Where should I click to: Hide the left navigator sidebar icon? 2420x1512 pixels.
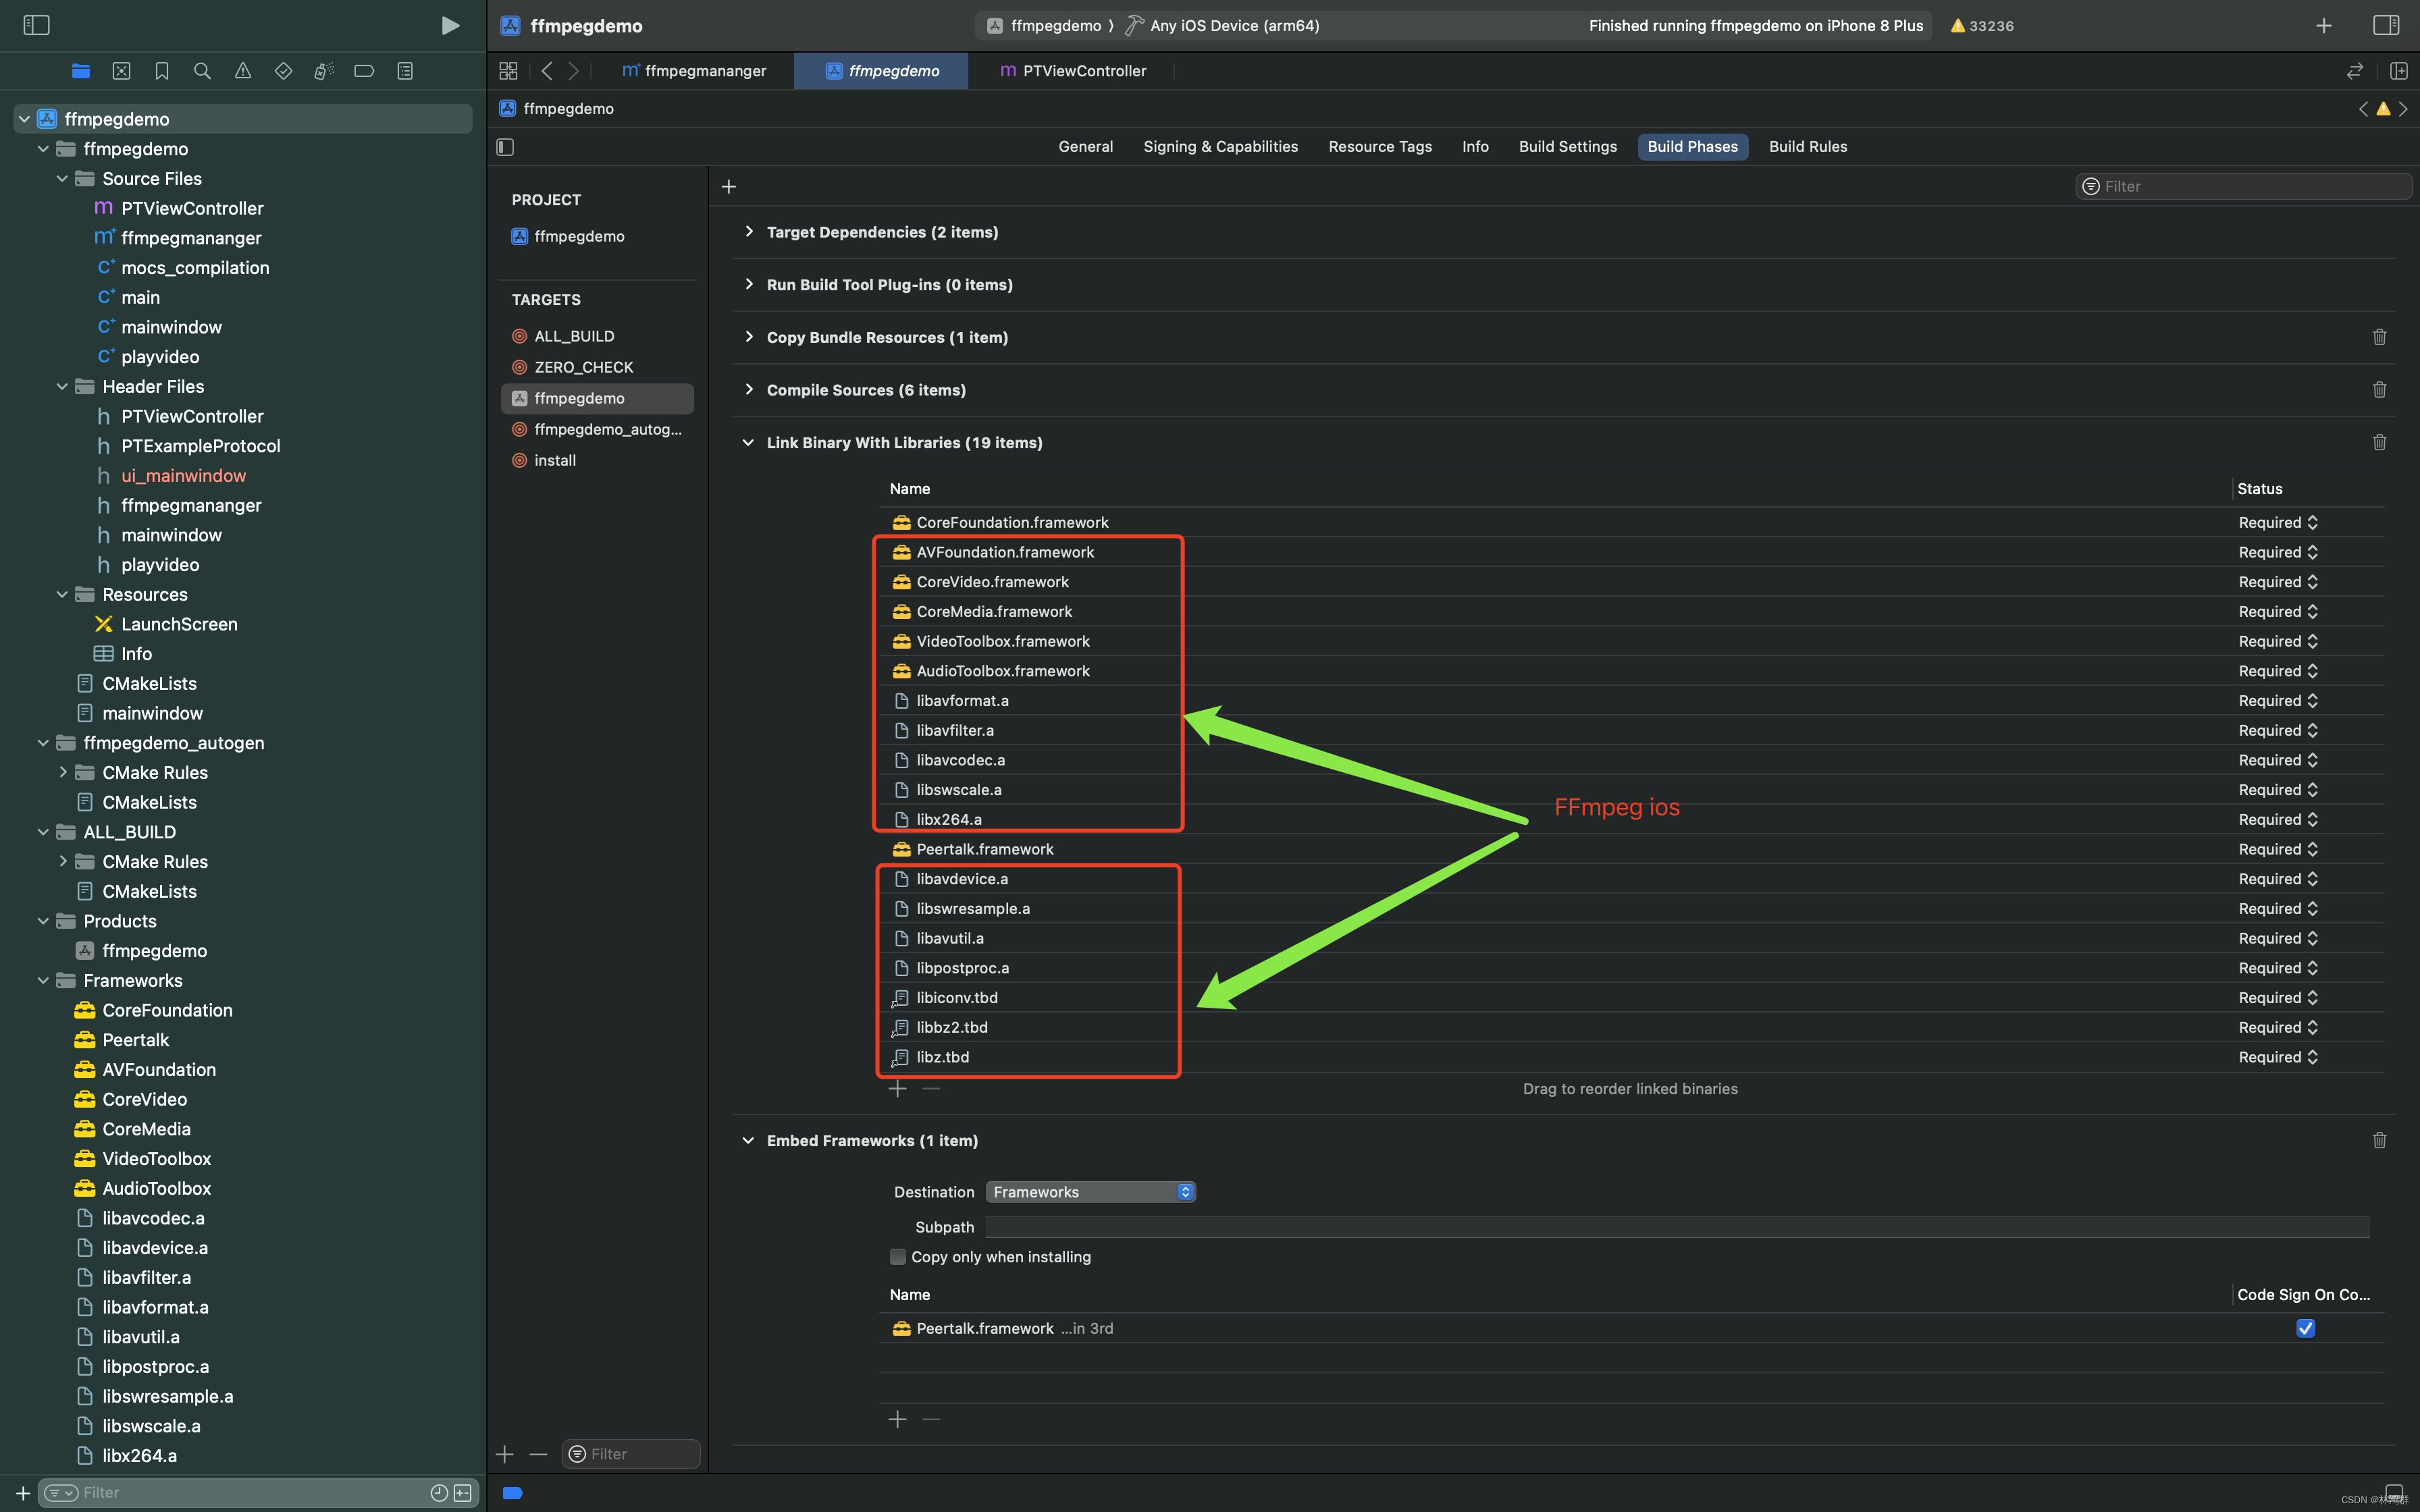(x=36, y=25)
